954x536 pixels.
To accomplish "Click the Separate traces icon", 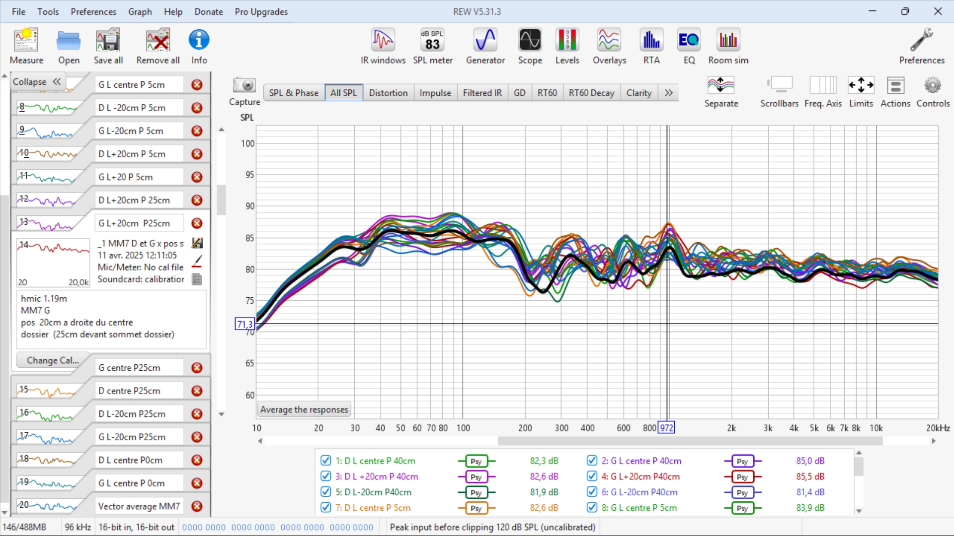I will click(721, 92).
